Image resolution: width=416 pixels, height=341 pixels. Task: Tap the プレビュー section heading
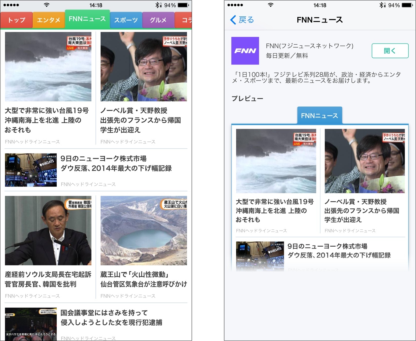click(x=247, y=99)
